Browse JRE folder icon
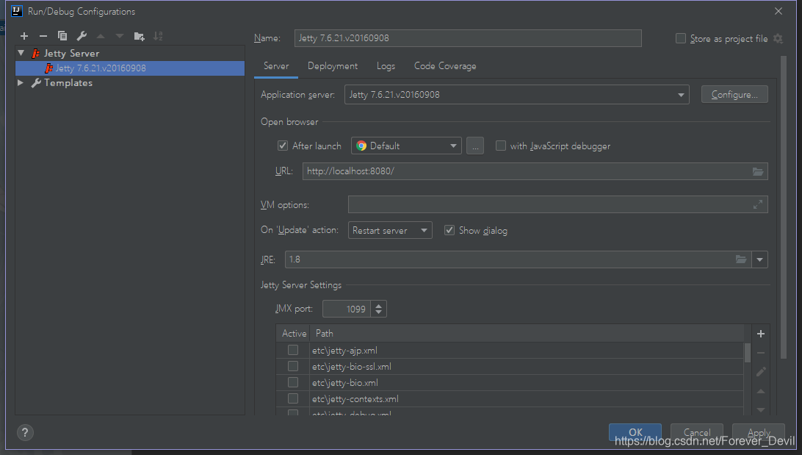Viewport: 802px width, 455px height. 740,259
